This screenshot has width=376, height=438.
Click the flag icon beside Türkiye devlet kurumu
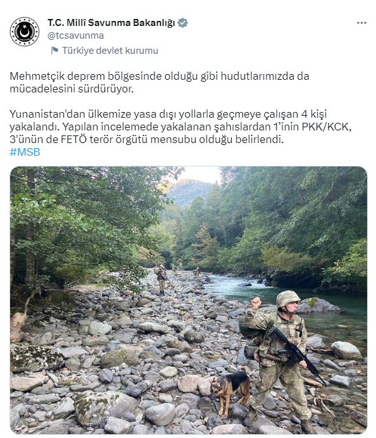(54, 50)
